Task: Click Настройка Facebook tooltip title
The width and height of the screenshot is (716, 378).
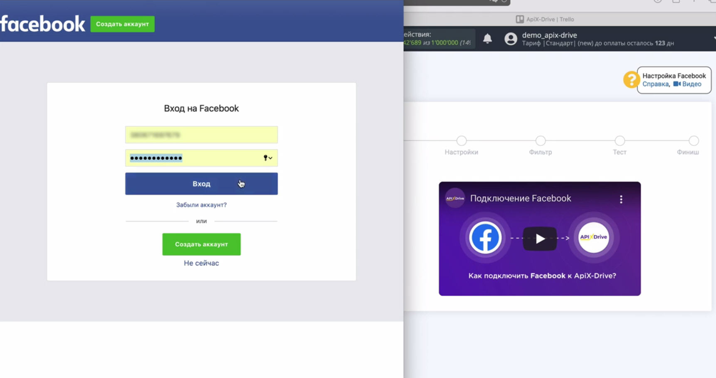Action: pyautogui.click(x=674, y=76)
